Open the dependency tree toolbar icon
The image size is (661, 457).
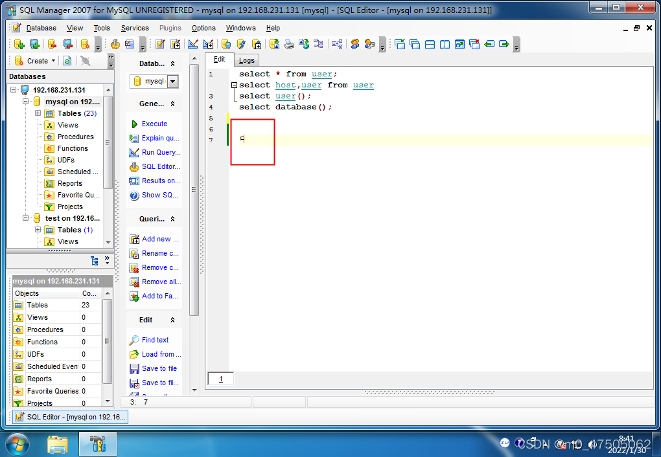point(319,44)
